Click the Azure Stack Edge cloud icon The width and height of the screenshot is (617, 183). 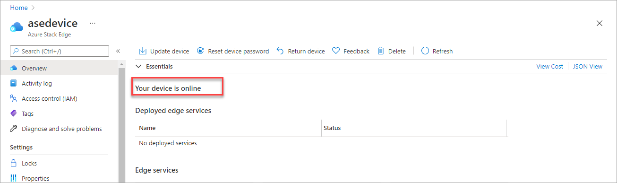(17, 27)
